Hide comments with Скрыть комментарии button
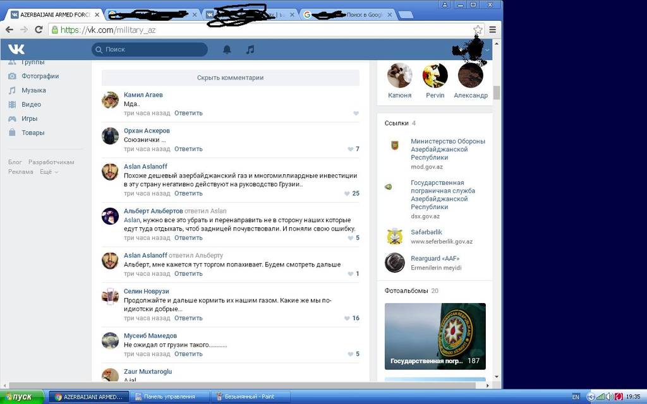The image size is (647, 404). point(230,78)
